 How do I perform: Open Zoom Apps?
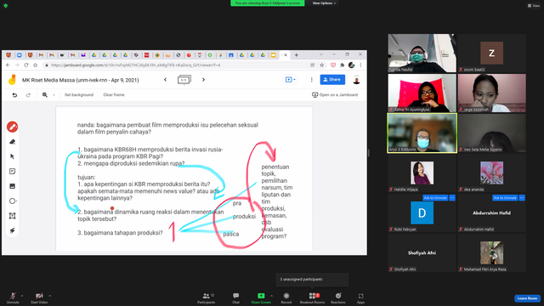click(x=360, y=297)
